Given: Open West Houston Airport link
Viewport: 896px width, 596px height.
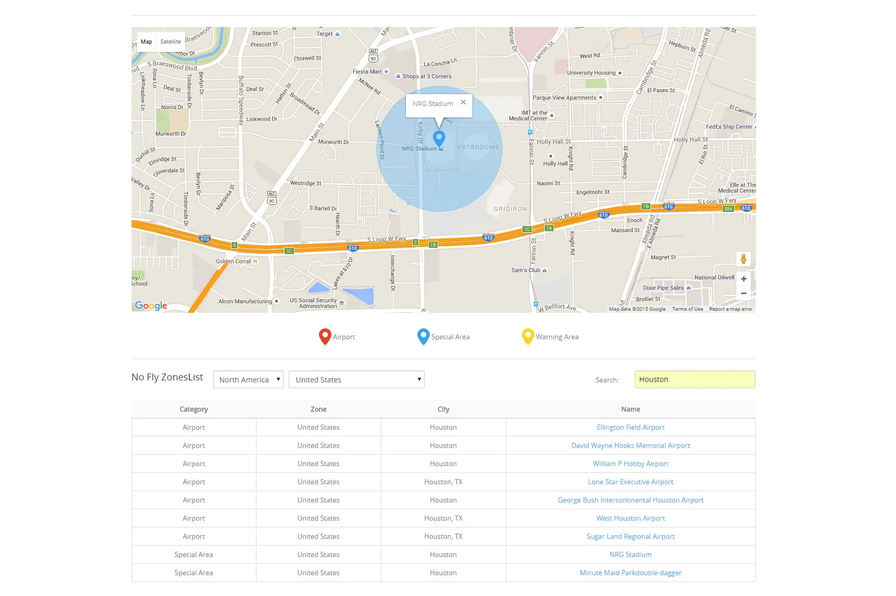Looking at the screenshot, I should point(631,518).
